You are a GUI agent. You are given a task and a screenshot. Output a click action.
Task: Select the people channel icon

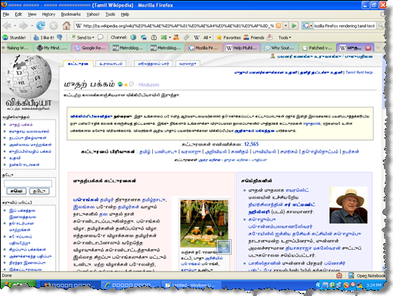[176, 38]
